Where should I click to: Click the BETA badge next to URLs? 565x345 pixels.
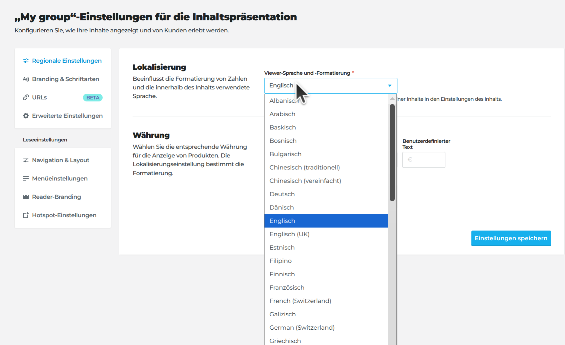click(x=93, y=98)
